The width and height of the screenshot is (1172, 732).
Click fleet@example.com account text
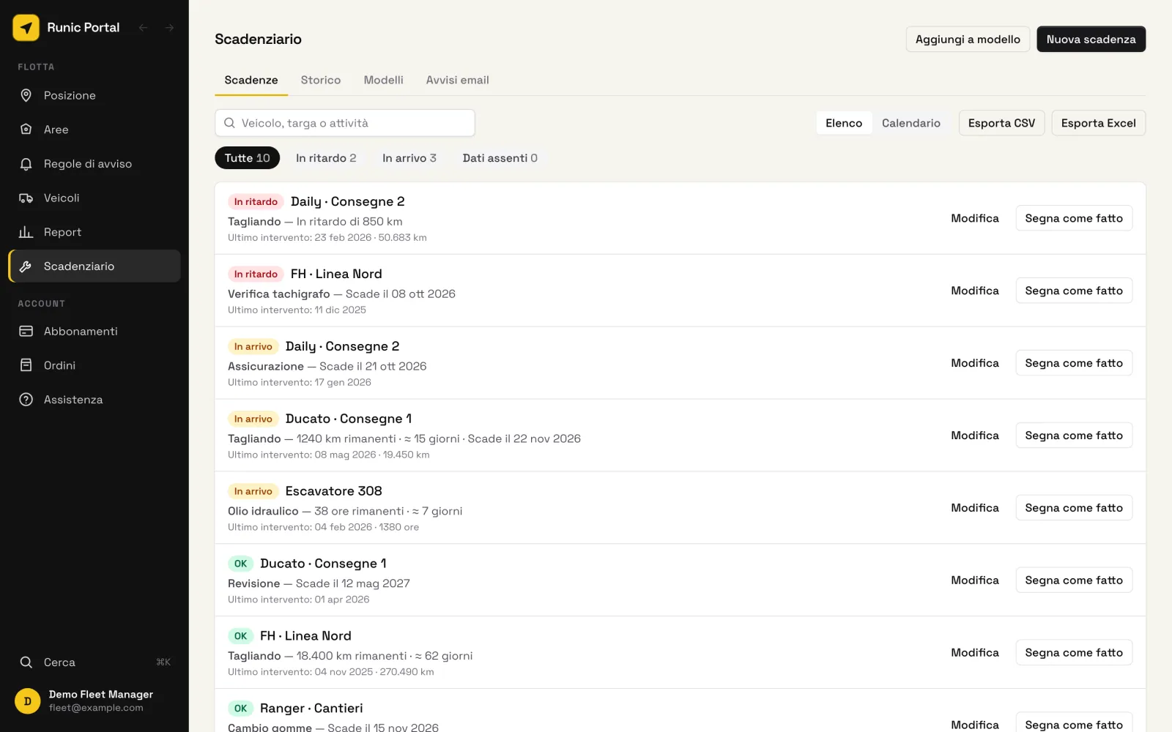click(96, 708)
